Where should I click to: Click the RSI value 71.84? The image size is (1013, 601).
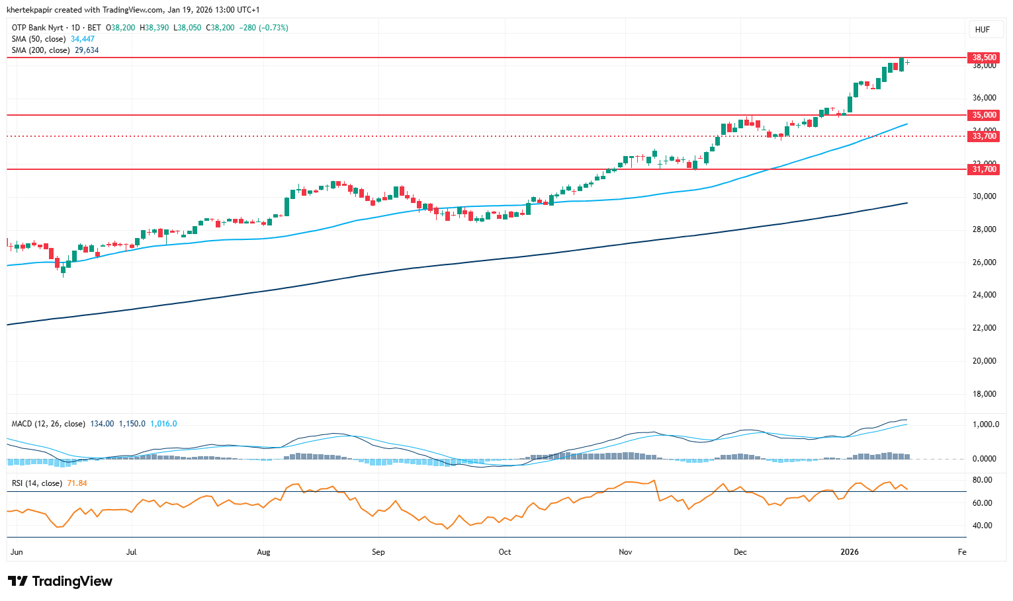[x=77, y=483]
